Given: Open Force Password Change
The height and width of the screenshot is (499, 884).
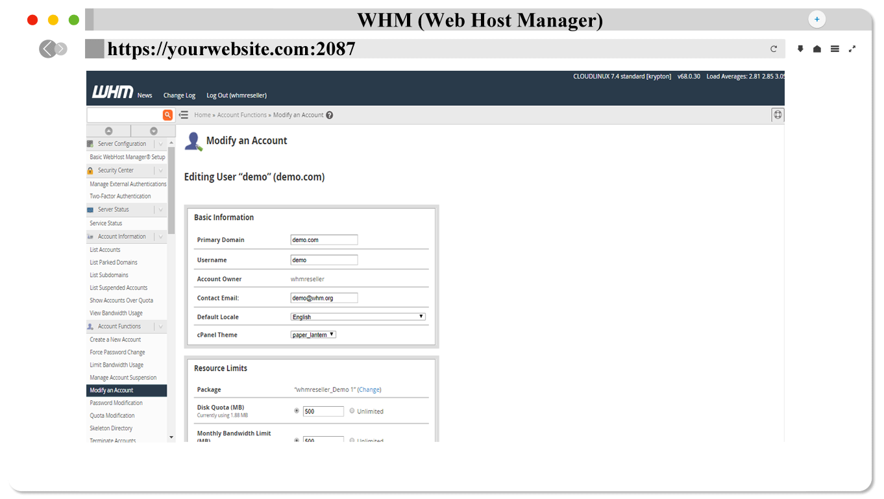Looking at the screenshot, I should click(x=117, y=352).
